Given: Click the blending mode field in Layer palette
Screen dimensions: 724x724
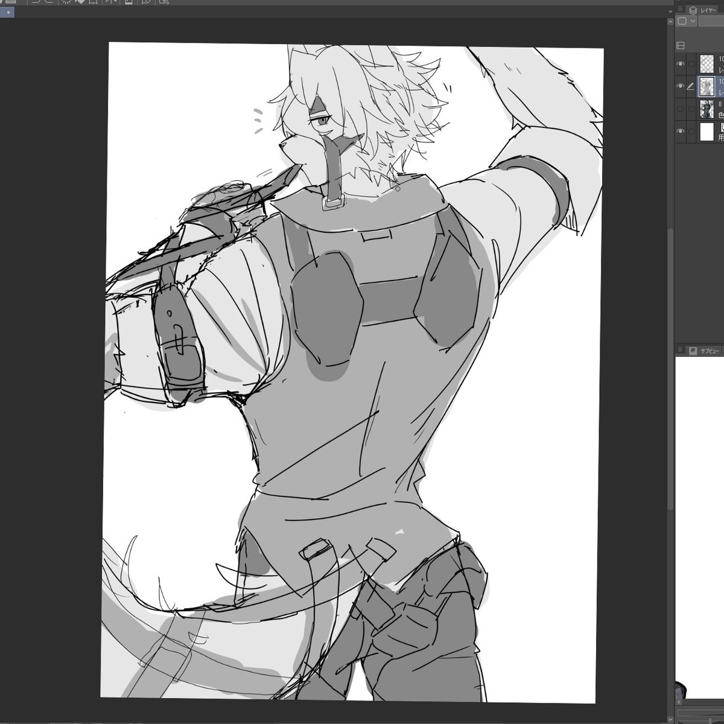Looking at the screenshot, I should click(x=711, y=21).
